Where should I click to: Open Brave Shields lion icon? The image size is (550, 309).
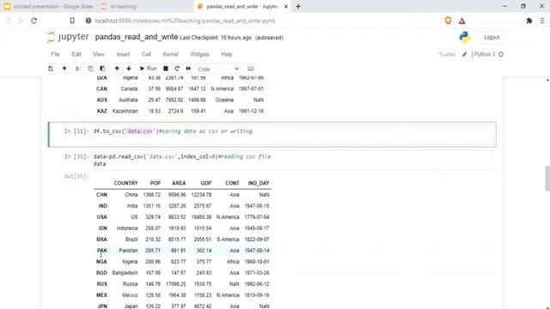click(x=448, y=21)
